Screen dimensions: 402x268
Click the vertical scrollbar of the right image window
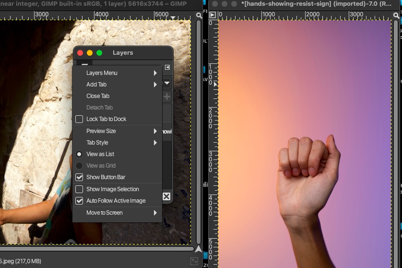[x=397, y=144]
